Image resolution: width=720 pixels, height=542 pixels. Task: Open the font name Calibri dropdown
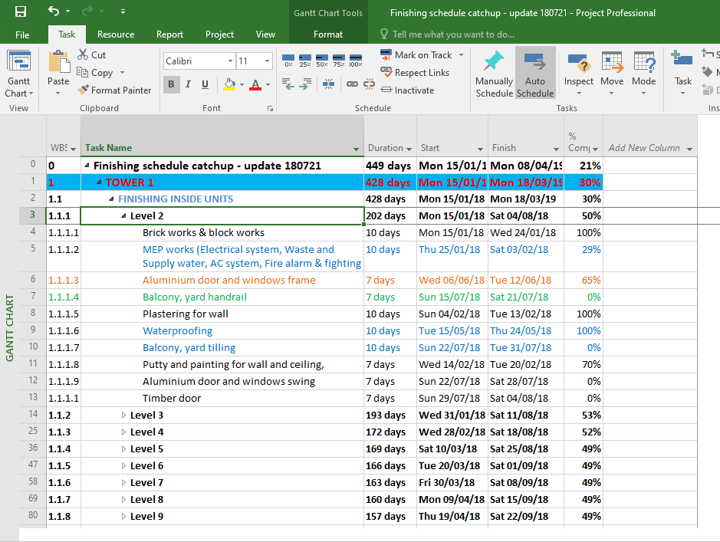tap(230, 61)
